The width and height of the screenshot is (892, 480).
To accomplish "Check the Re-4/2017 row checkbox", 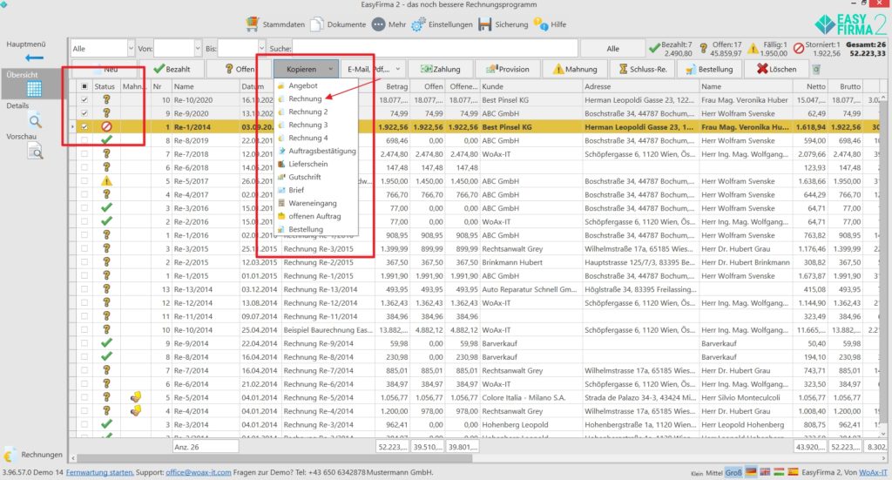I will pyautogui.click(x=84, y=194).
